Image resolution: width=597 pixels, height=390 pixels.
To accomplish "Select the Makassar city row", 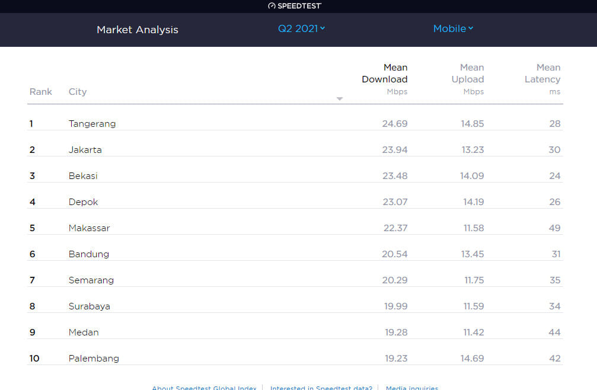I will pos(89,228).
